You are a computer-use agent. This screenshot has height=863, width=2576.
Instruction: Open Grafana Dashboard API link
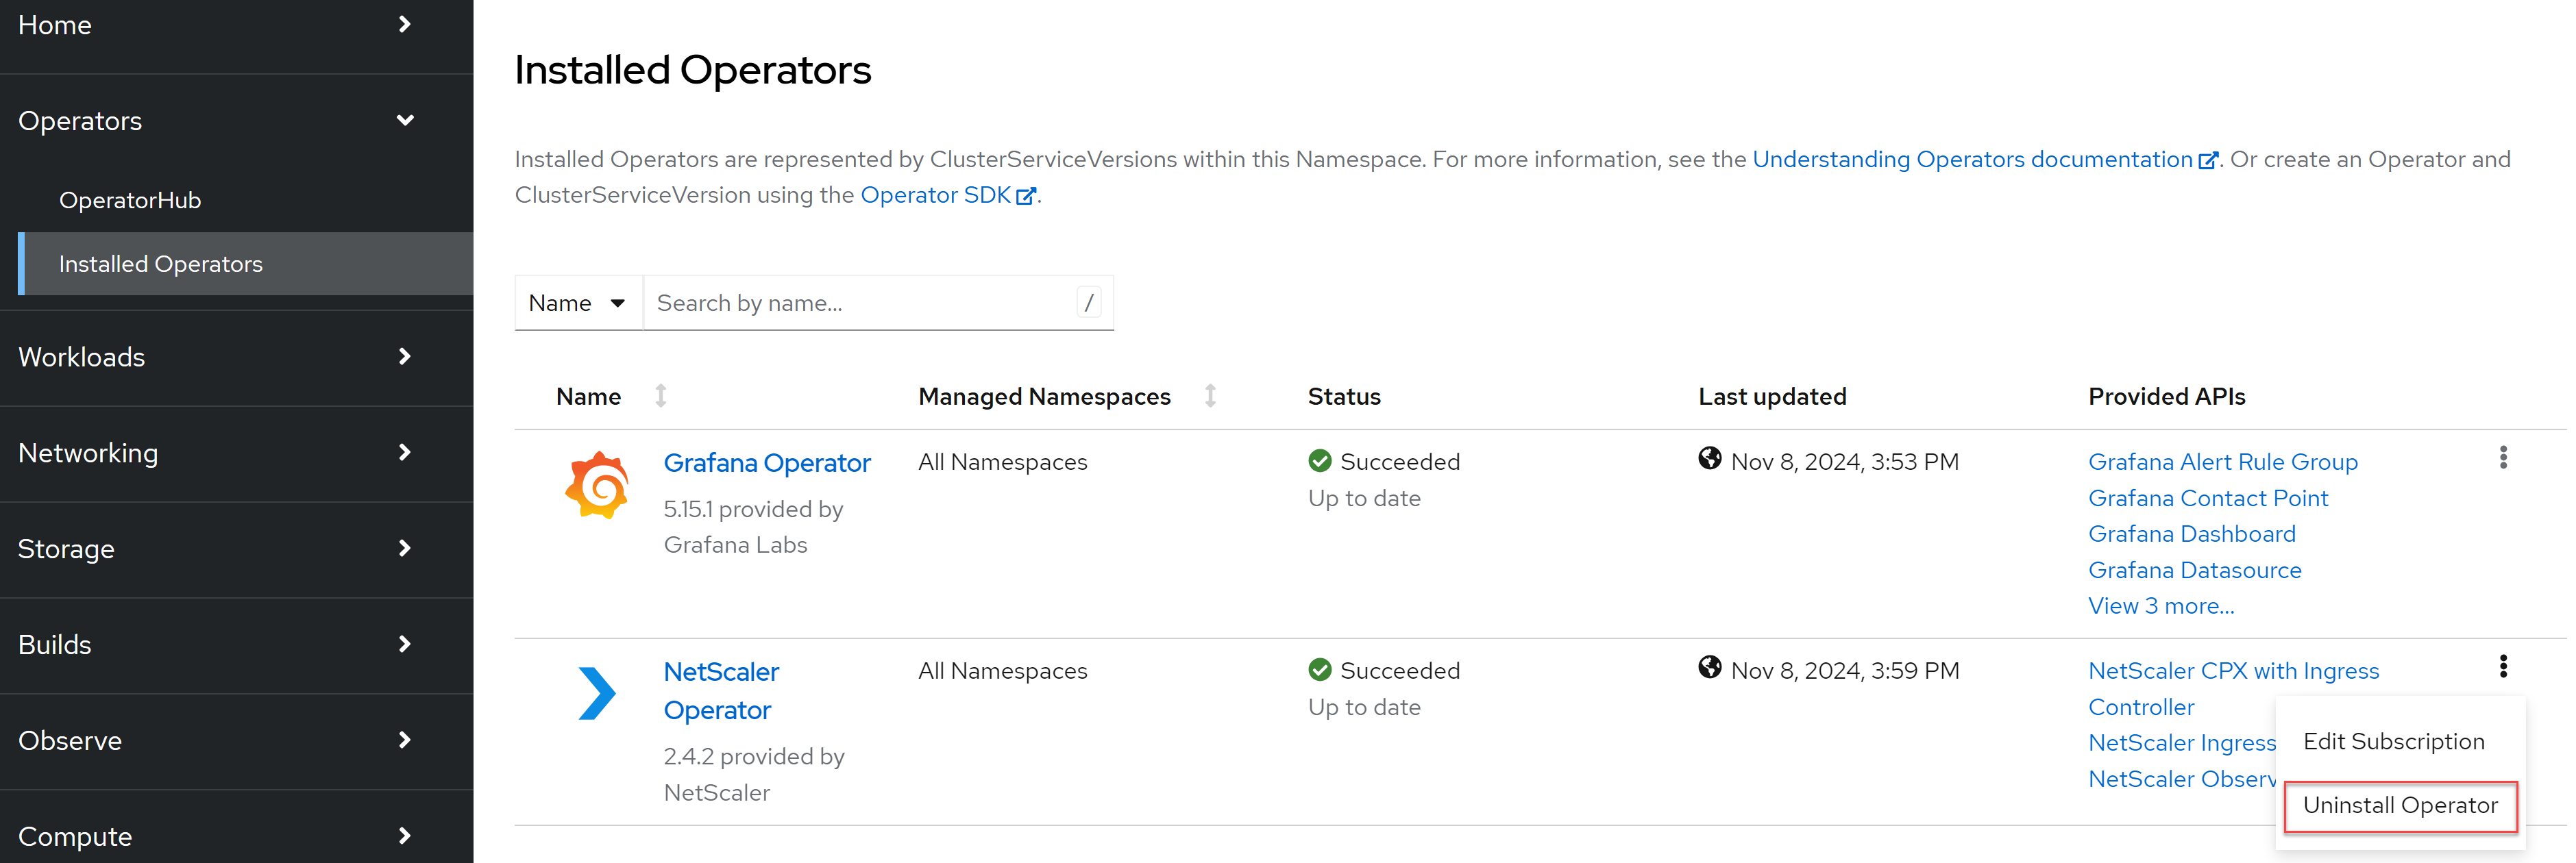(x=2192, y=534)
